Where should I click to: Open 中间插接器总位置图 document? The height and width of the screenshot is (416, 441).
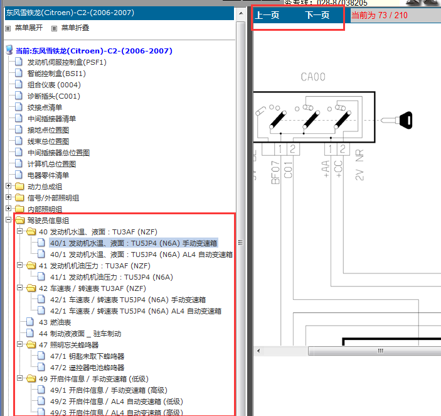pyautogui.click(x=58, y=153)
